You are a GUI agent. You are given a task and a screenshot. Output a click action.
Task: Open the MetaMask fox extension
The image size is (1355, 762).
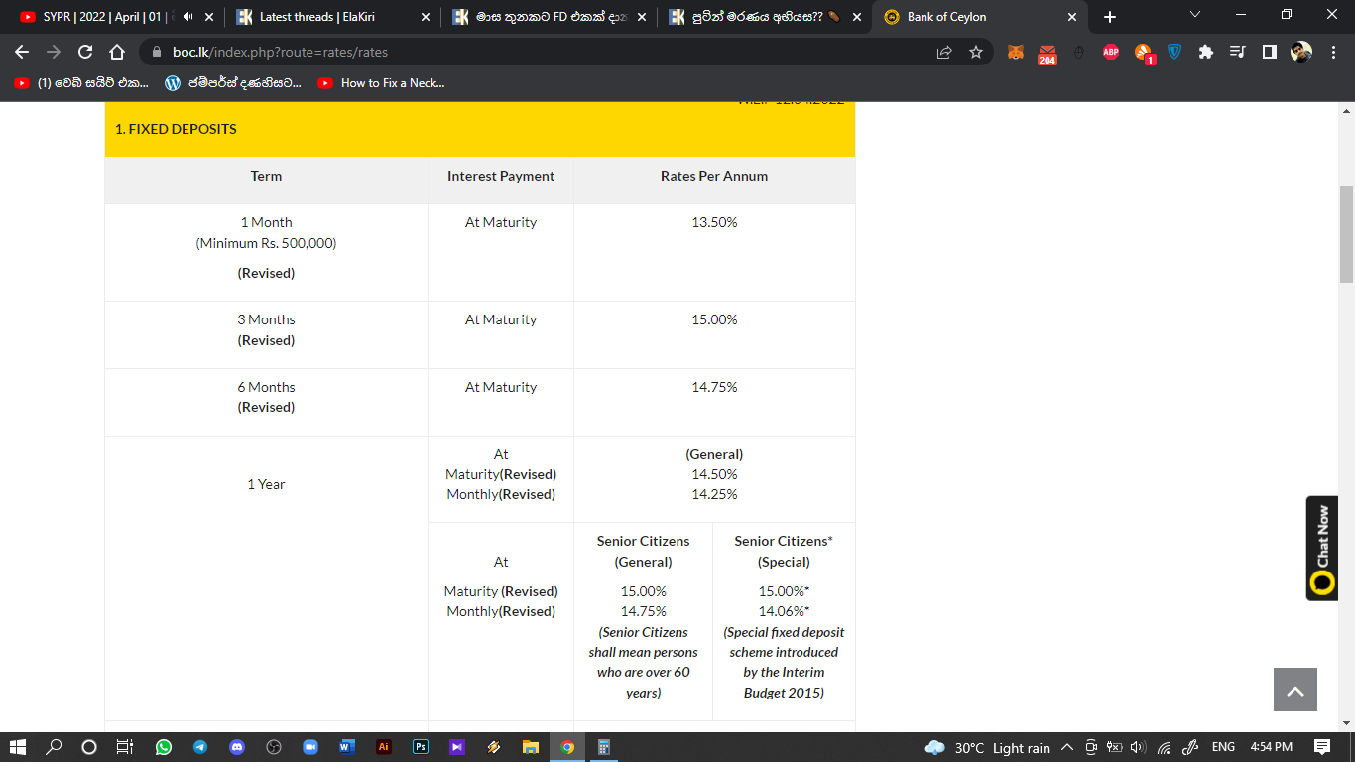(x=1016, y=52)
